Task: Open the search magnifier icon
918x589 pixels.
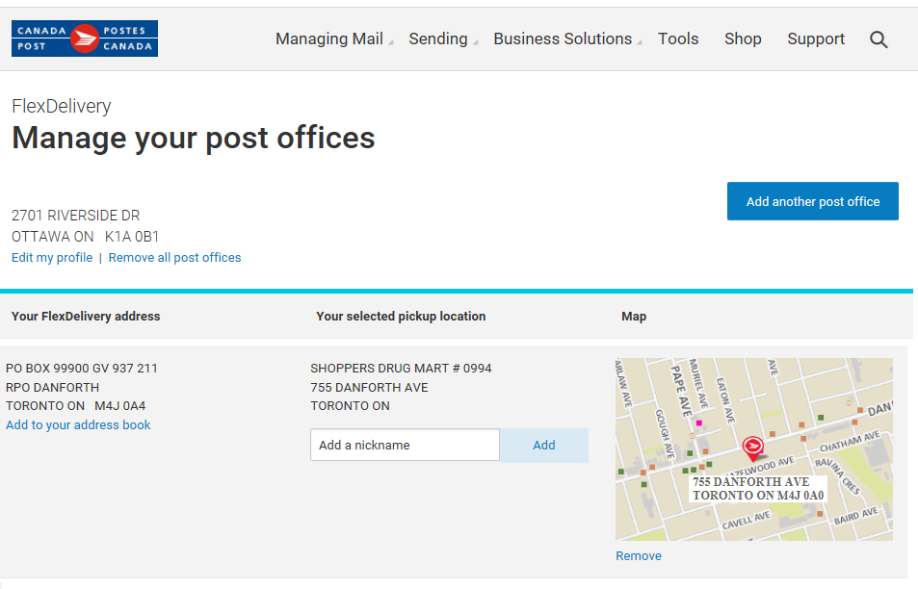Action: pyautogui.click(x=879, y=39)
